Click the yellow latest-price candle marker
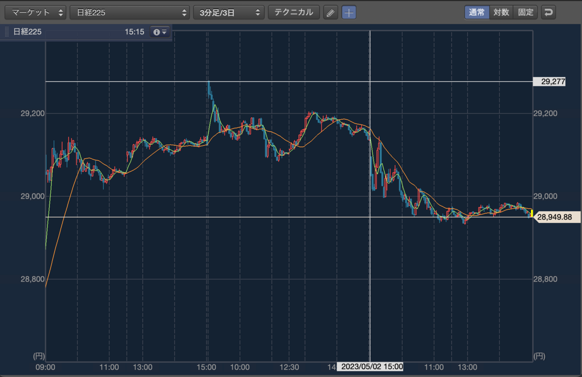Screen dimensions: 582x377 [x=532, y=214]
